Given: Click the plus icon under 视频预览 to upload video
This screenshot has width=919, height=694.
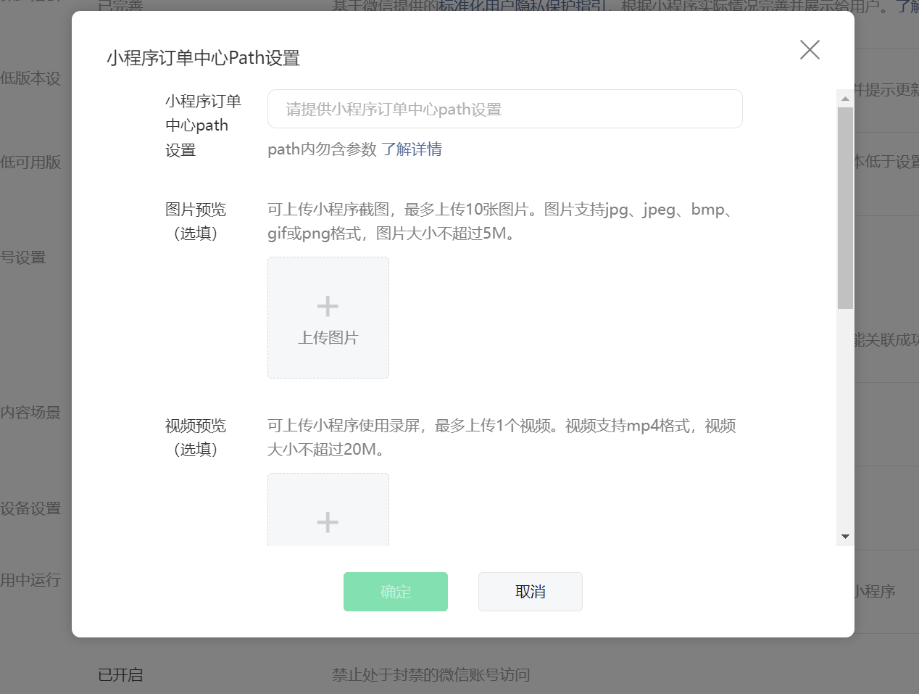Looking at the screenshot, I should pos(328,521).
